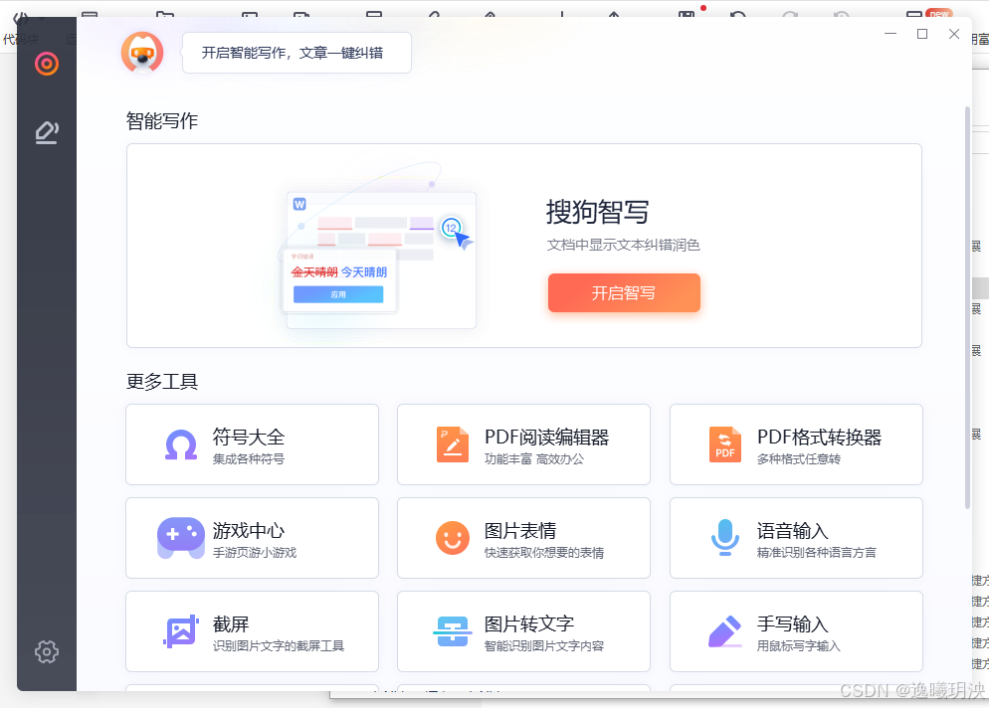This screenshot has height=708, width=989.
Task: Click the toolbox window vertical scrollbar
Action: pos(967,307)
